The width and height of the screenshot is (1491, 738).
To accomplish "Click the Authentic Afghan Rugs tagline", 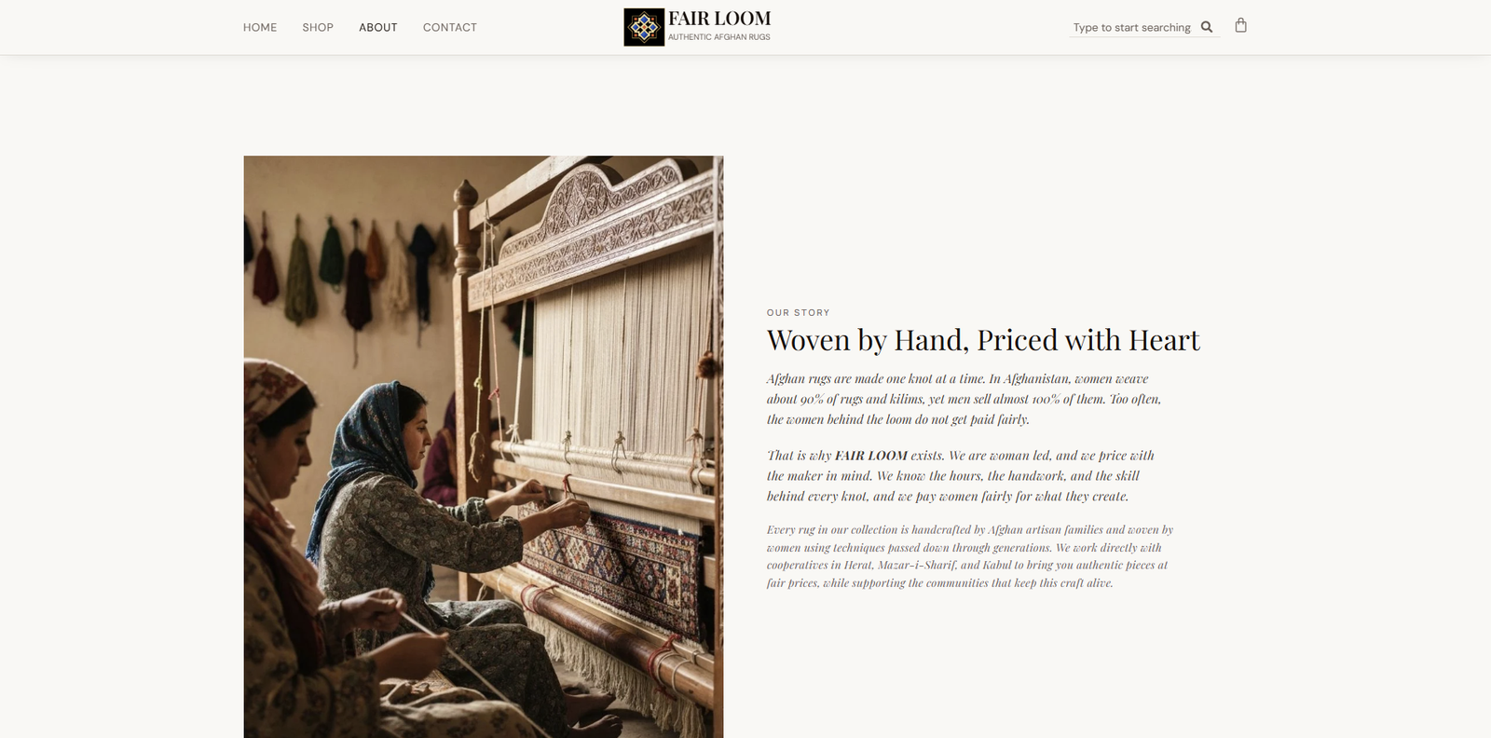I will tap(719, 37).
